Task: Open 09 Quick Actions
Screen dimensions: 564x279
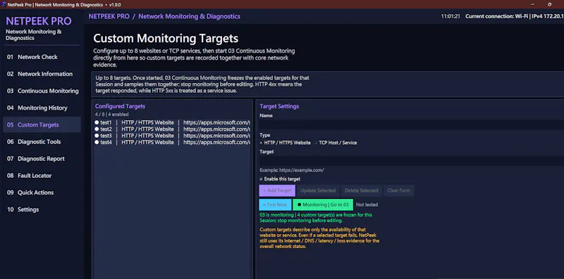Action: point(42,193)
